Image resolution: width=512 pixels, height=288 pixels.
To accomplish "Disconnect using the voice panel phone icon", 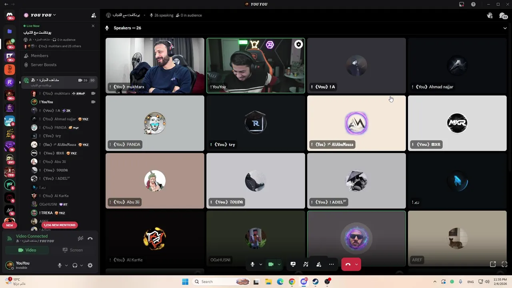I will (x=90, y=238).
